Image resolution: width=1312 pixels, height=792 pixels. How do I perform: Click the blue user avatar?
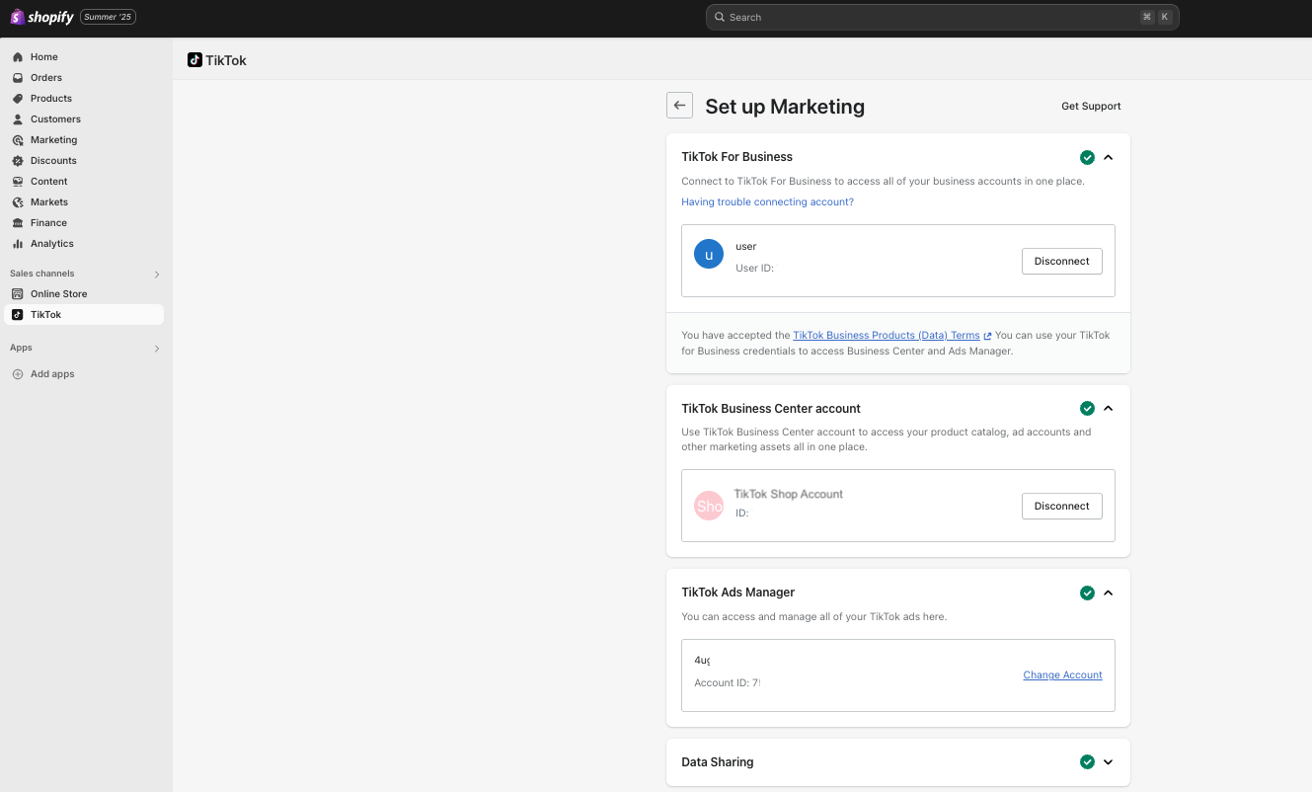click(x=709, y=254)
